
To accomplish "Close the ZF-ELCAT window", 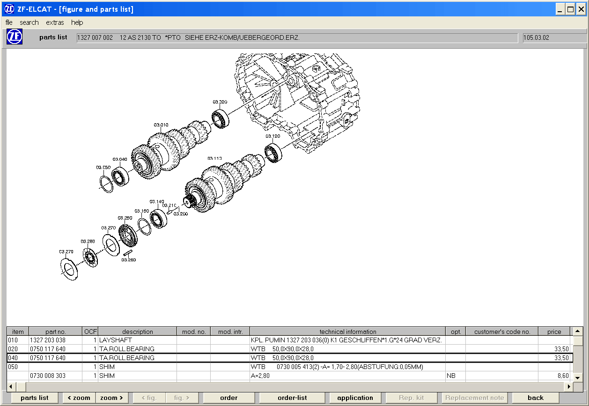I will (582, 9).
